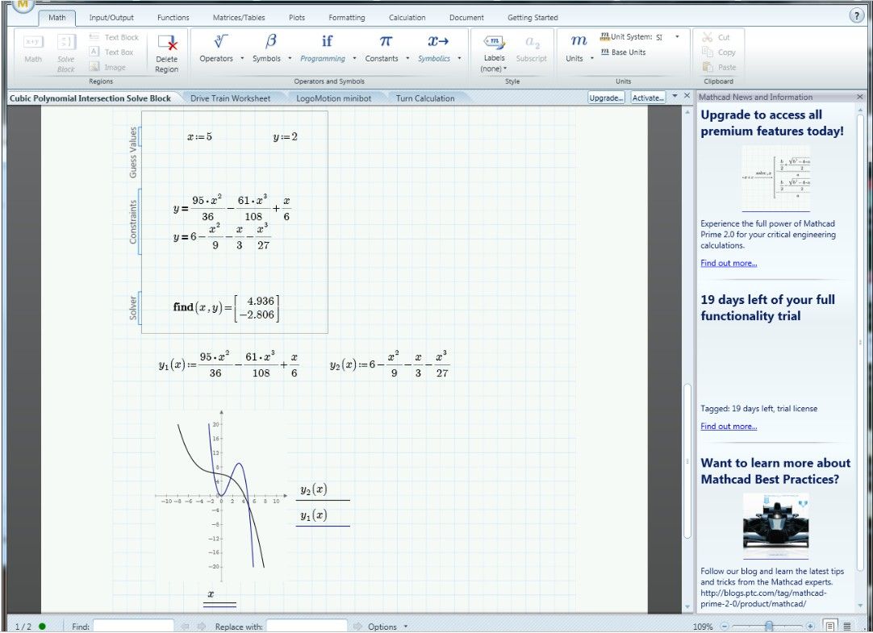
Task: Click the Upgrade... button
Action: click(x=607, y=98)
